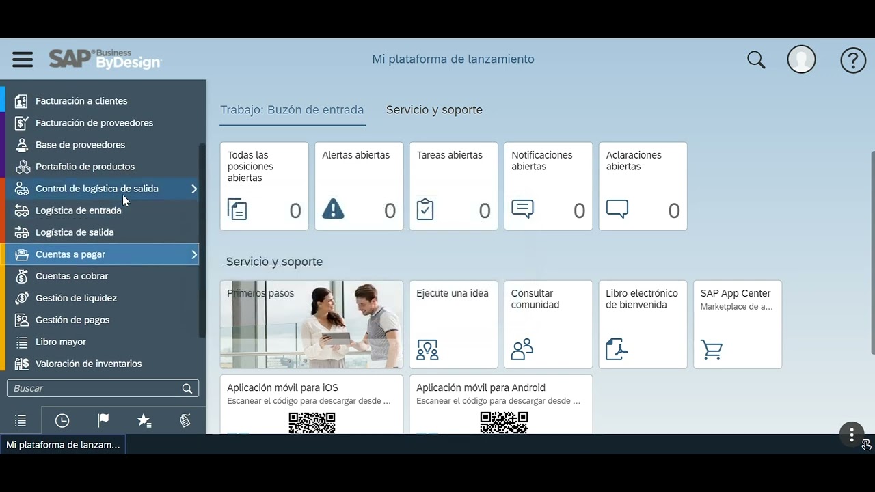Screen dimensions: 875x492
Task: Open the Alertas abiertas tile
Action: [x=359, y=186]
